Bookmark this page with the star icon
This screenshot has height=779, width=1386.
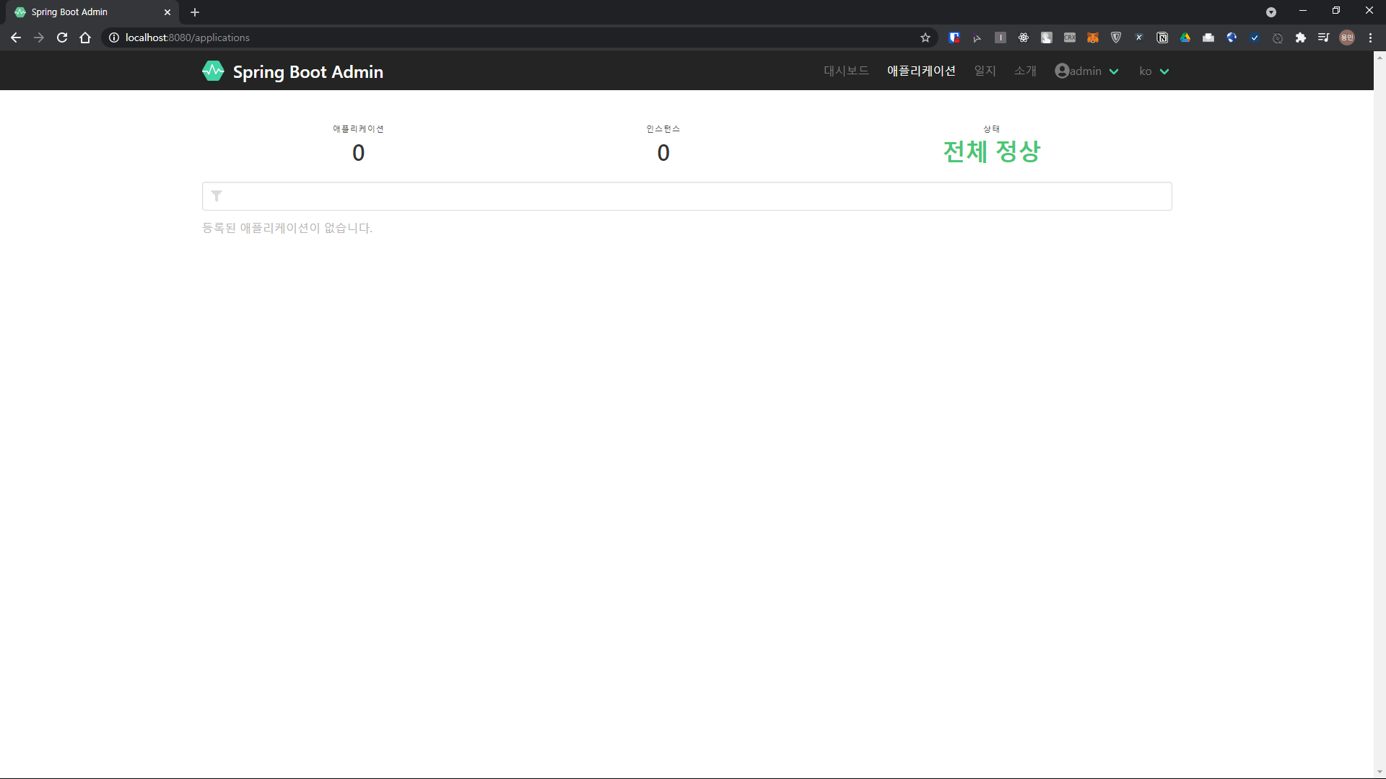pos(925,38)
